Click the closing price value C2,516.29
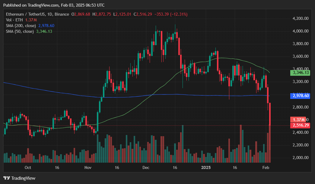The image size is (315, 184). (x=145, y=14)
